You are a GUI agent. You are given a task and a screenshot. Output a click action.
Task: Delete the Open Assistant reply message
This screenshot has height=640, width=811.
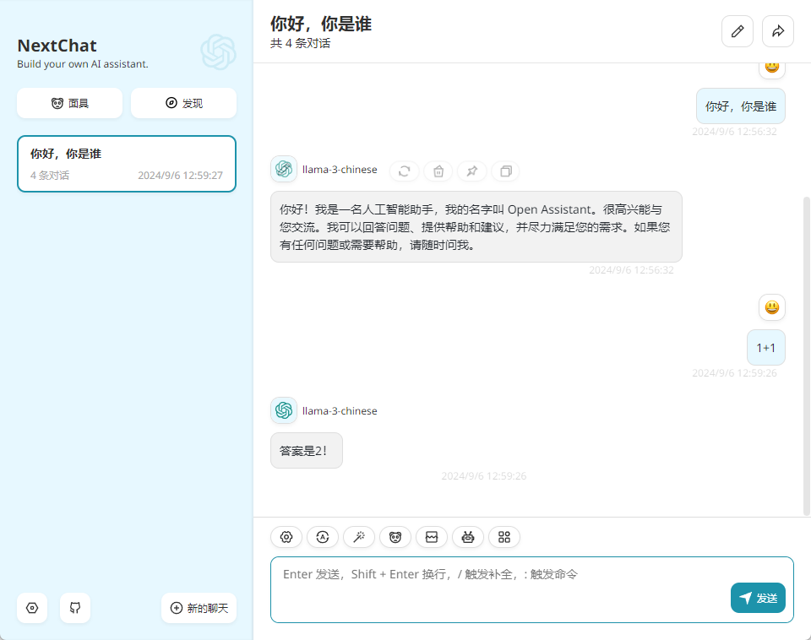[x=438, y=171]
